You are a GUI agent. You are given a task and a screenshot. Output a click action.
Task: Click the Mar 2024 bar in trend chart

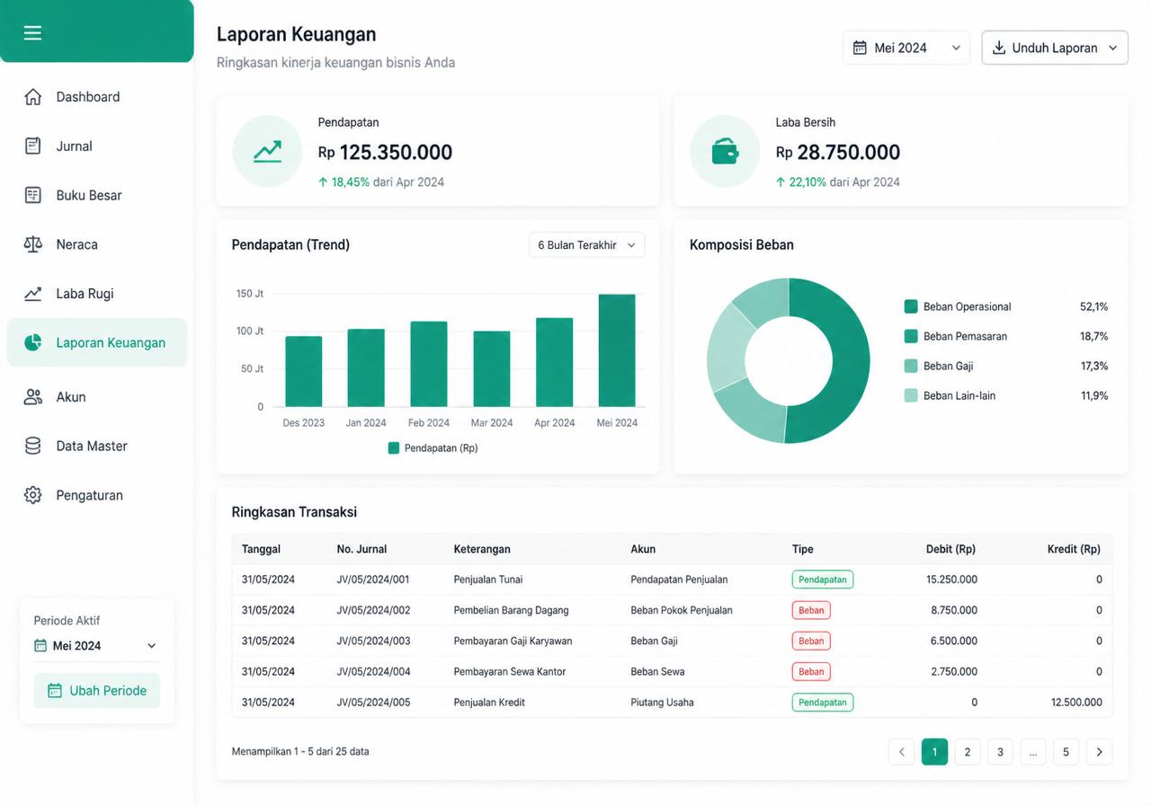[492, 368]
